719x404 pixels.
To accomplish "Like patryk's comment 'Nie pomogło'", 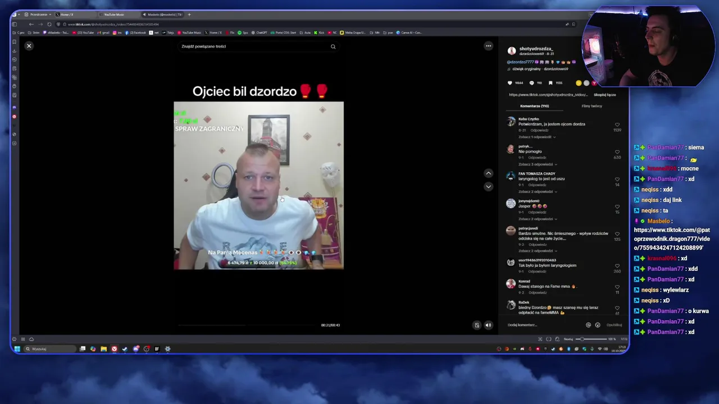I will pos(617,152).
